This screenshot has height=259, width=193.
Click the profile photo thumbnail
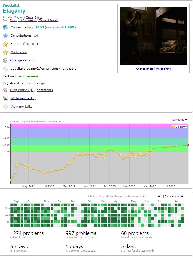[154, 36]
